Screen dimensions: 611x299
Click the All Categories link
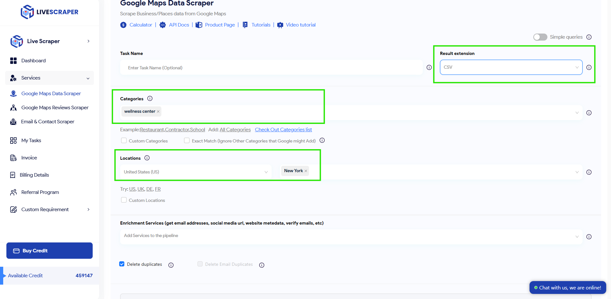(x=235, y=130)
